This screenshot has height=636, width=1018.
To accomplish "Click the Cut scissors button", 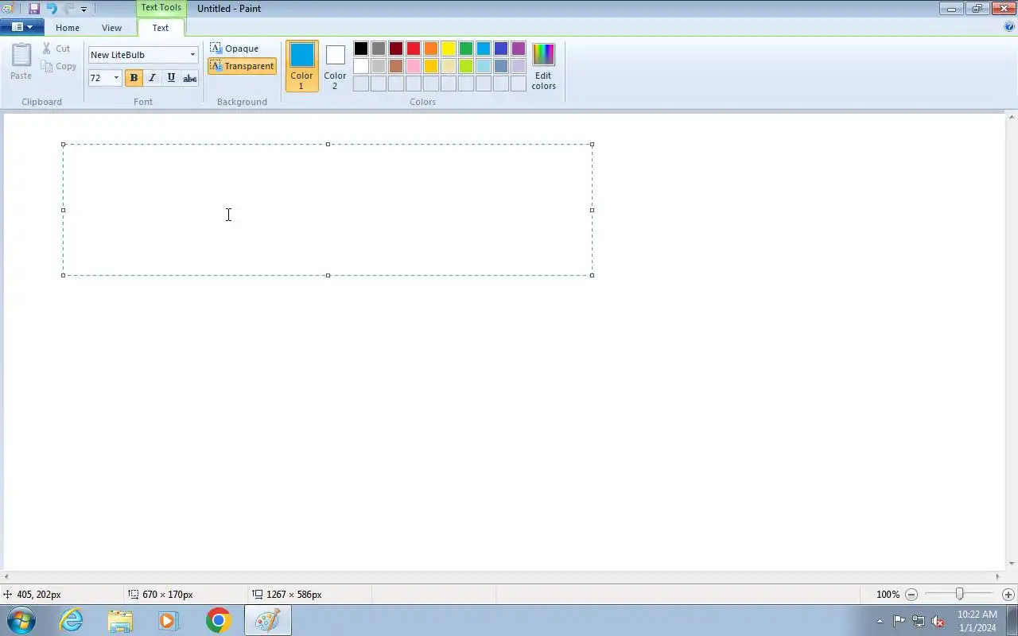I will 56,48.
